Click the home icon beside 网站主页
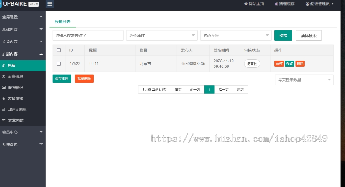 pos(246,4)
